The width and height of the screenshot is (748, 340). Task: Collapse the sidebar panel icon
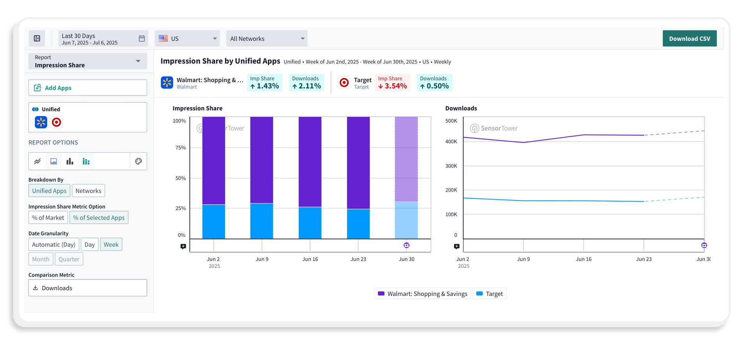tap(37, 38)
